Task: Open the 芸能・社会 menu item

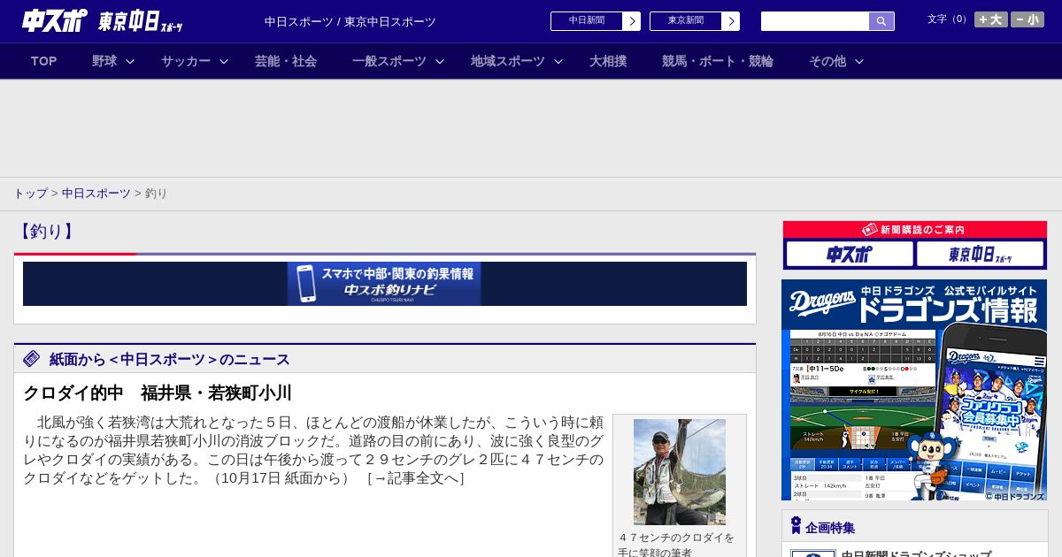Action: [286, 61]
